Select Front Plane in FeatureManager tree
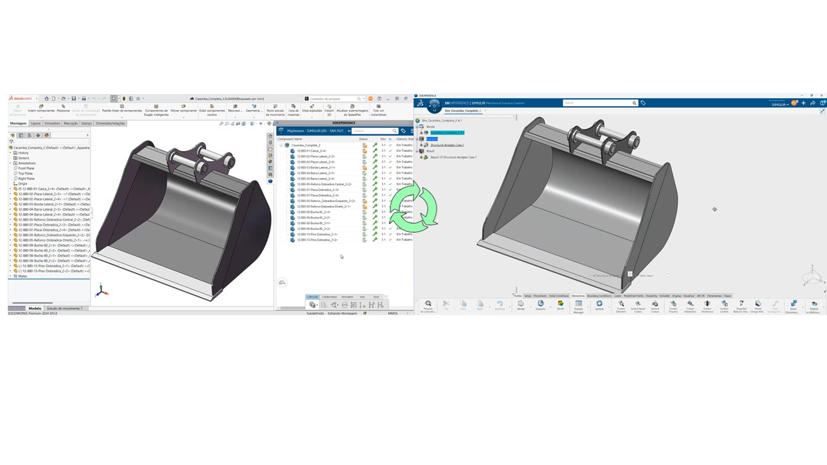This screenshot has width=827, height=465. coord(26,169)
